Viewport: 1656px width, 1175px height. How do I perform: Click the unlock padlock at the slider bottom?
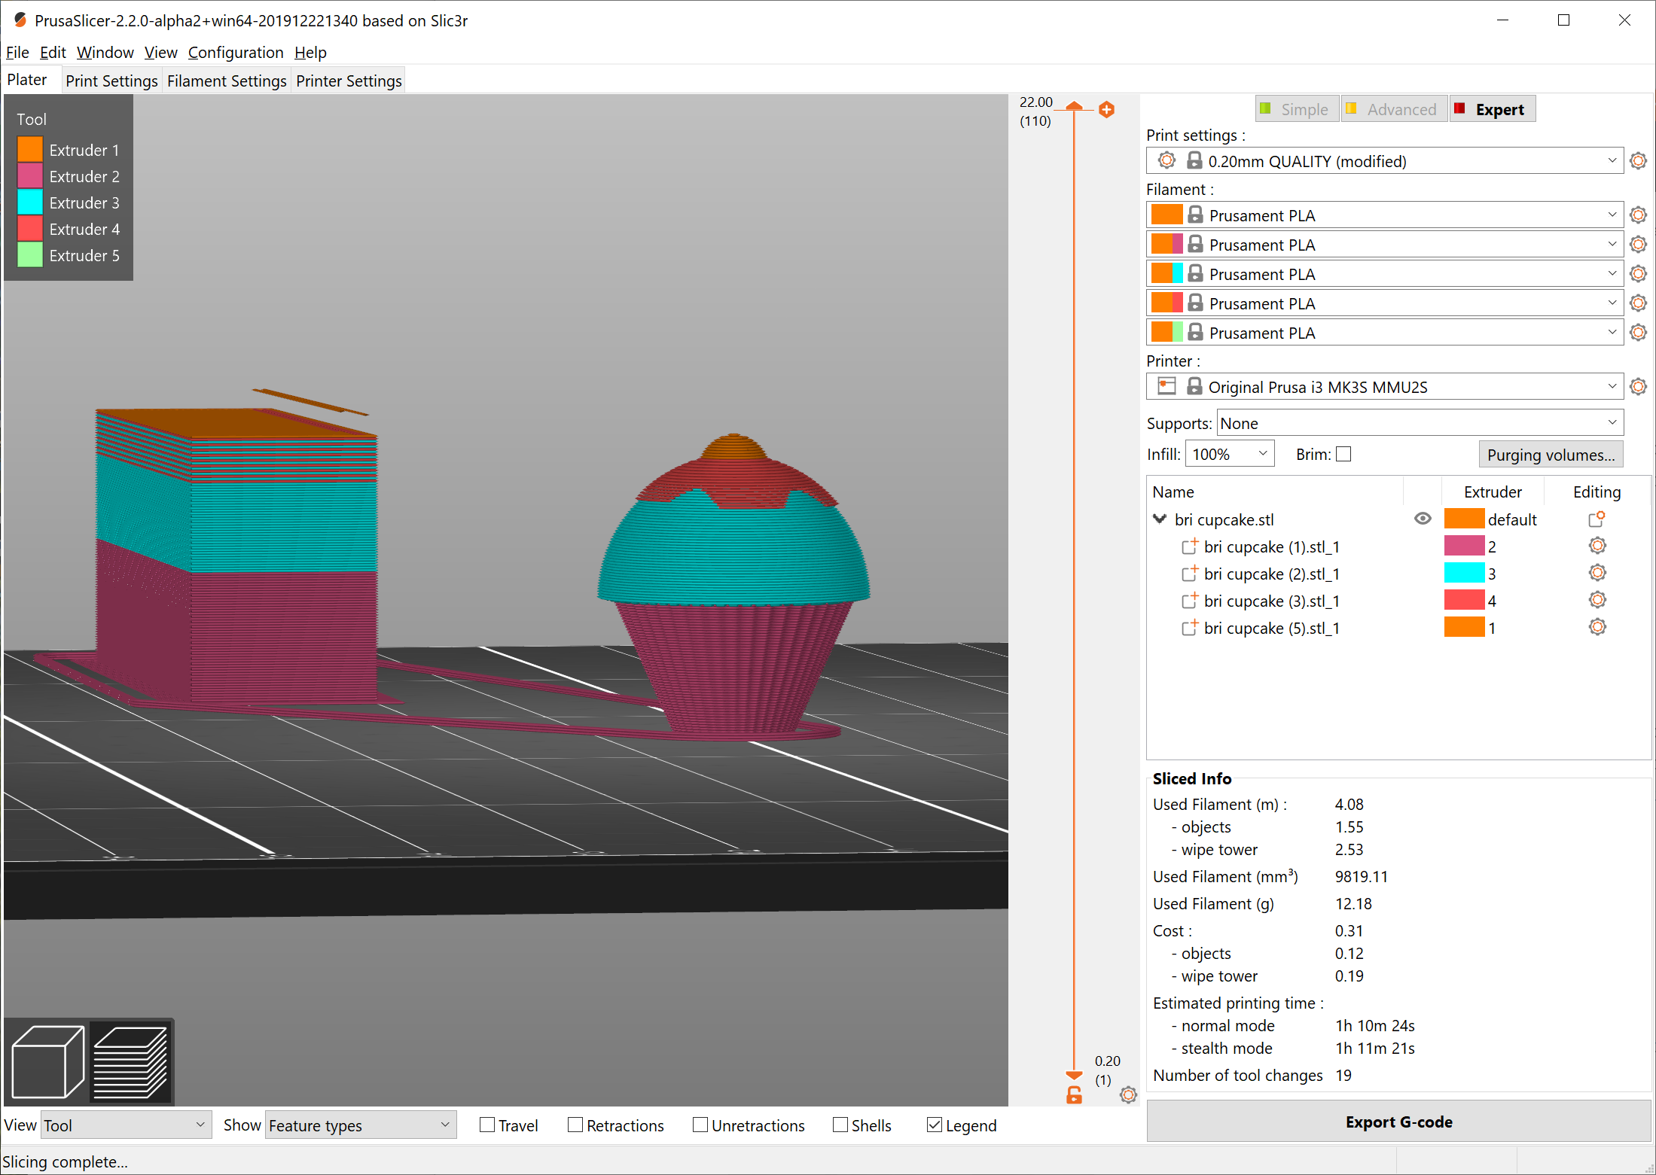pyautogui.click(x=1074, y=1095)
